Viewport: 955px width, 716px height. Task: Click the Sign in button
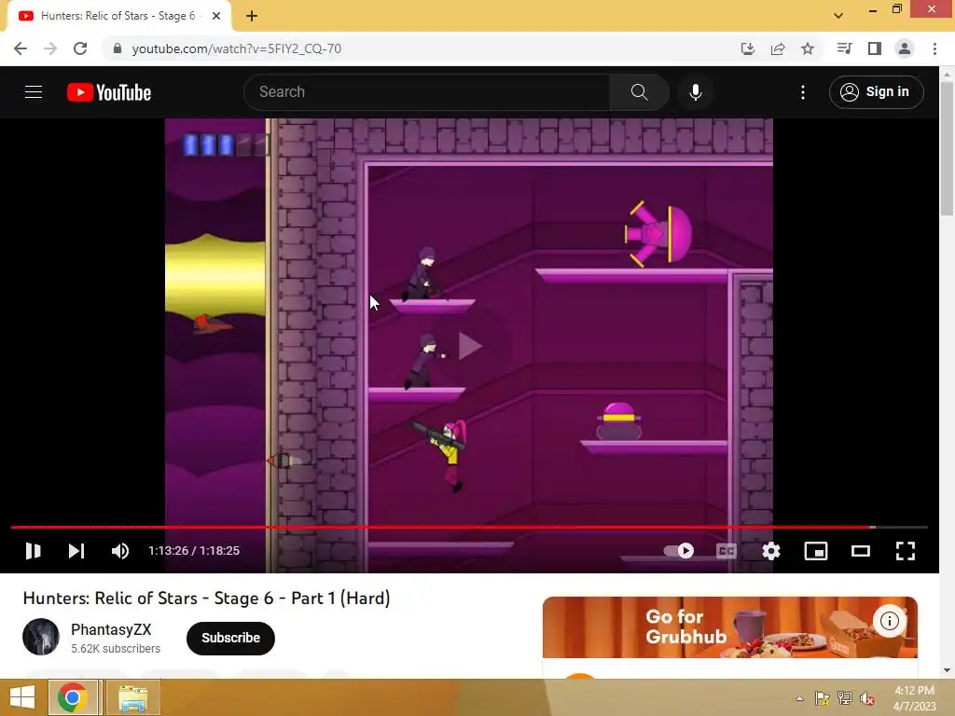click(x=876, y=92)
